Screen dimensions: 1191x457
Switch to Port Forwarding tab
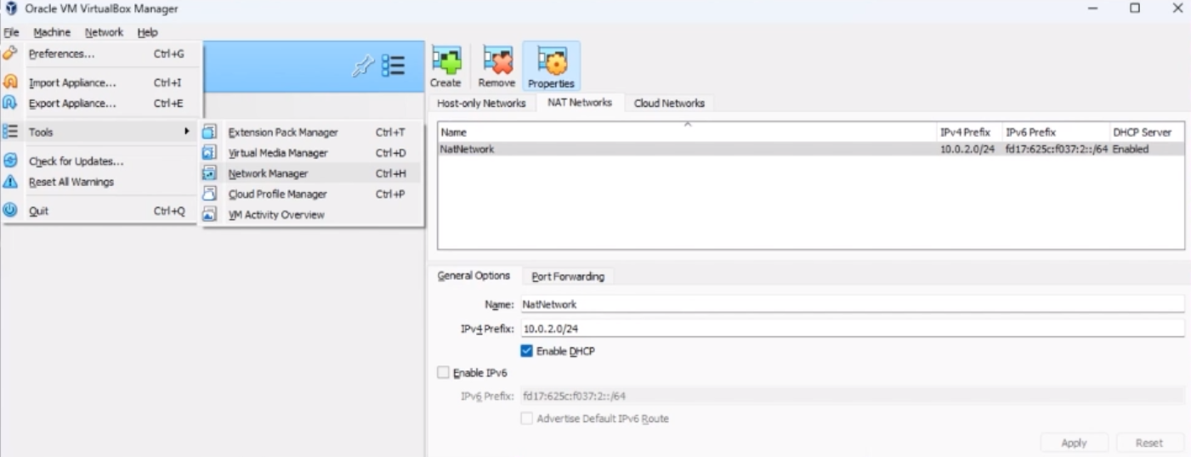(568, 276)
